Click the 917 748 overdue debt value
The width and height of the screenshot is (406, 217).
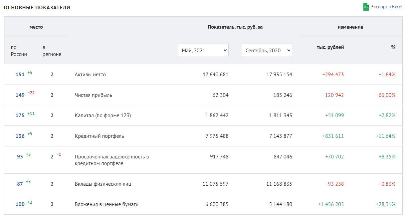(x=219, y=157)
